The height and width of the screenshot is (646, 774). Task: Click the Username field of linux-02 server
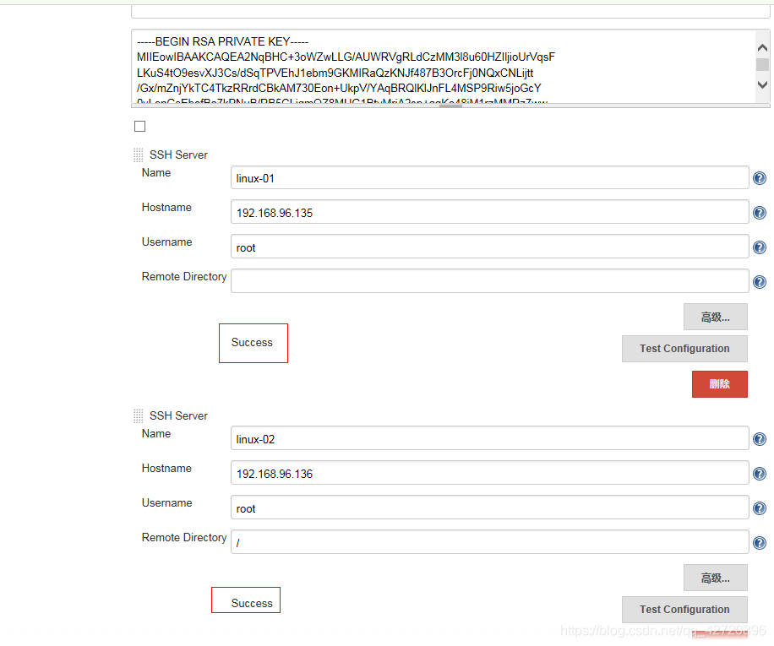(x=490, y=508)
